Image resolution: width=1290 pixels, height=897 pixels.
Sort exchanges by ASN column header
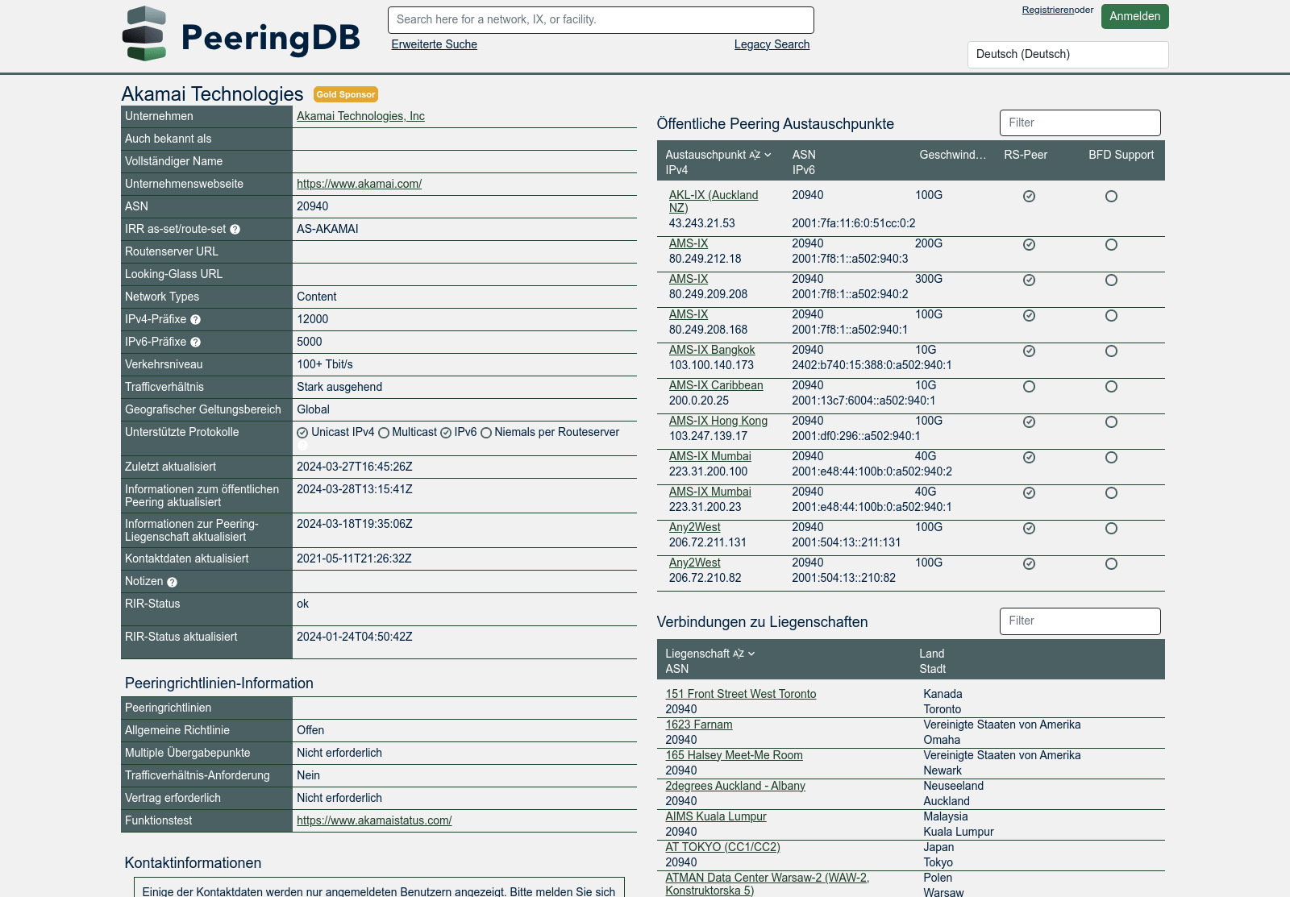click(x=804, y=155)
